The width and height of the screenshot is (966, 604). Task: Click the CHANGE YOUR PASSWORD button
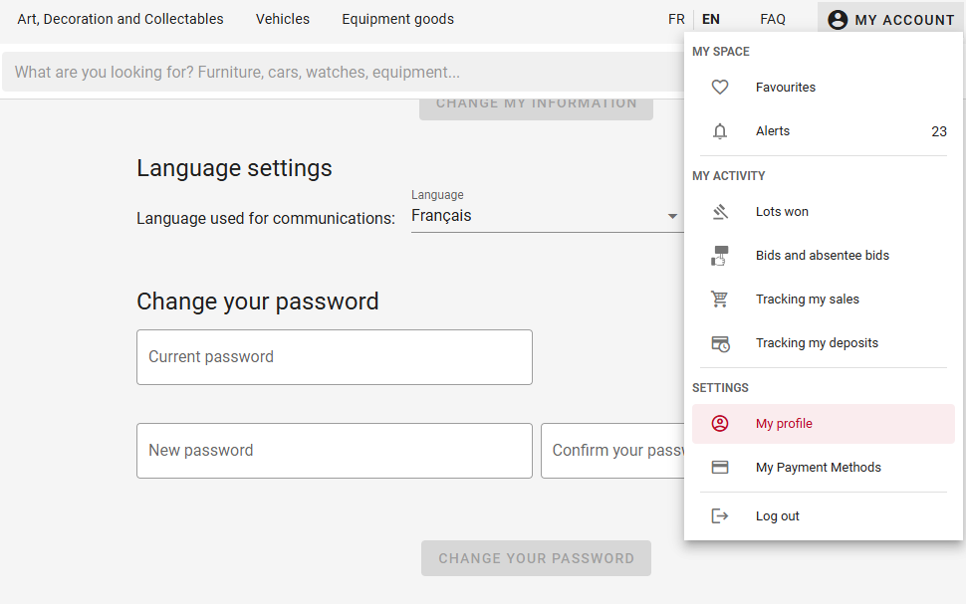536,558
